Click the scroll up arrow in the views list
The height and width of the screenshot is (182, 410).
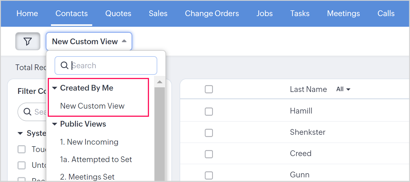coord(160,82)
